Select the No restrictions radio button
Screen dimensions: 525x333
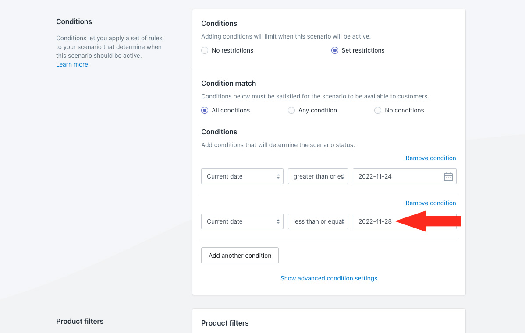tap(205, 50)
